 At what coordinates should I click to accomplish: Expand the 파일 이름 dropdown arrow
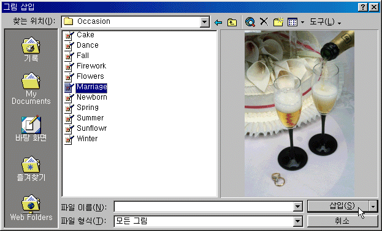(x=298, y=207)
